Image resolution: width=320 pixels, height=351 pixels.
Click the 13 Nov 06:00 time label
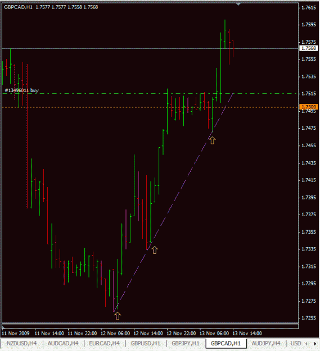[214, 334]
